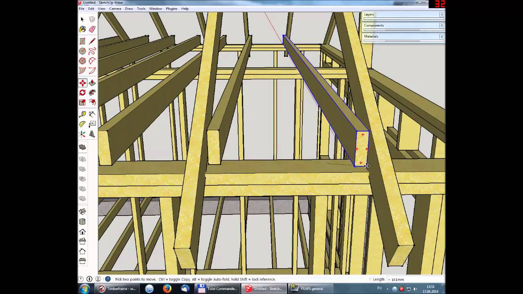
Task: Open the Plugins menu
Action: (172, 9)
